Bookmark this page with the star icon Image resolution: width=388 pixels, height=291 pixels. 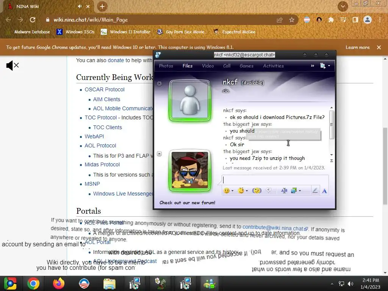point(292,20)
